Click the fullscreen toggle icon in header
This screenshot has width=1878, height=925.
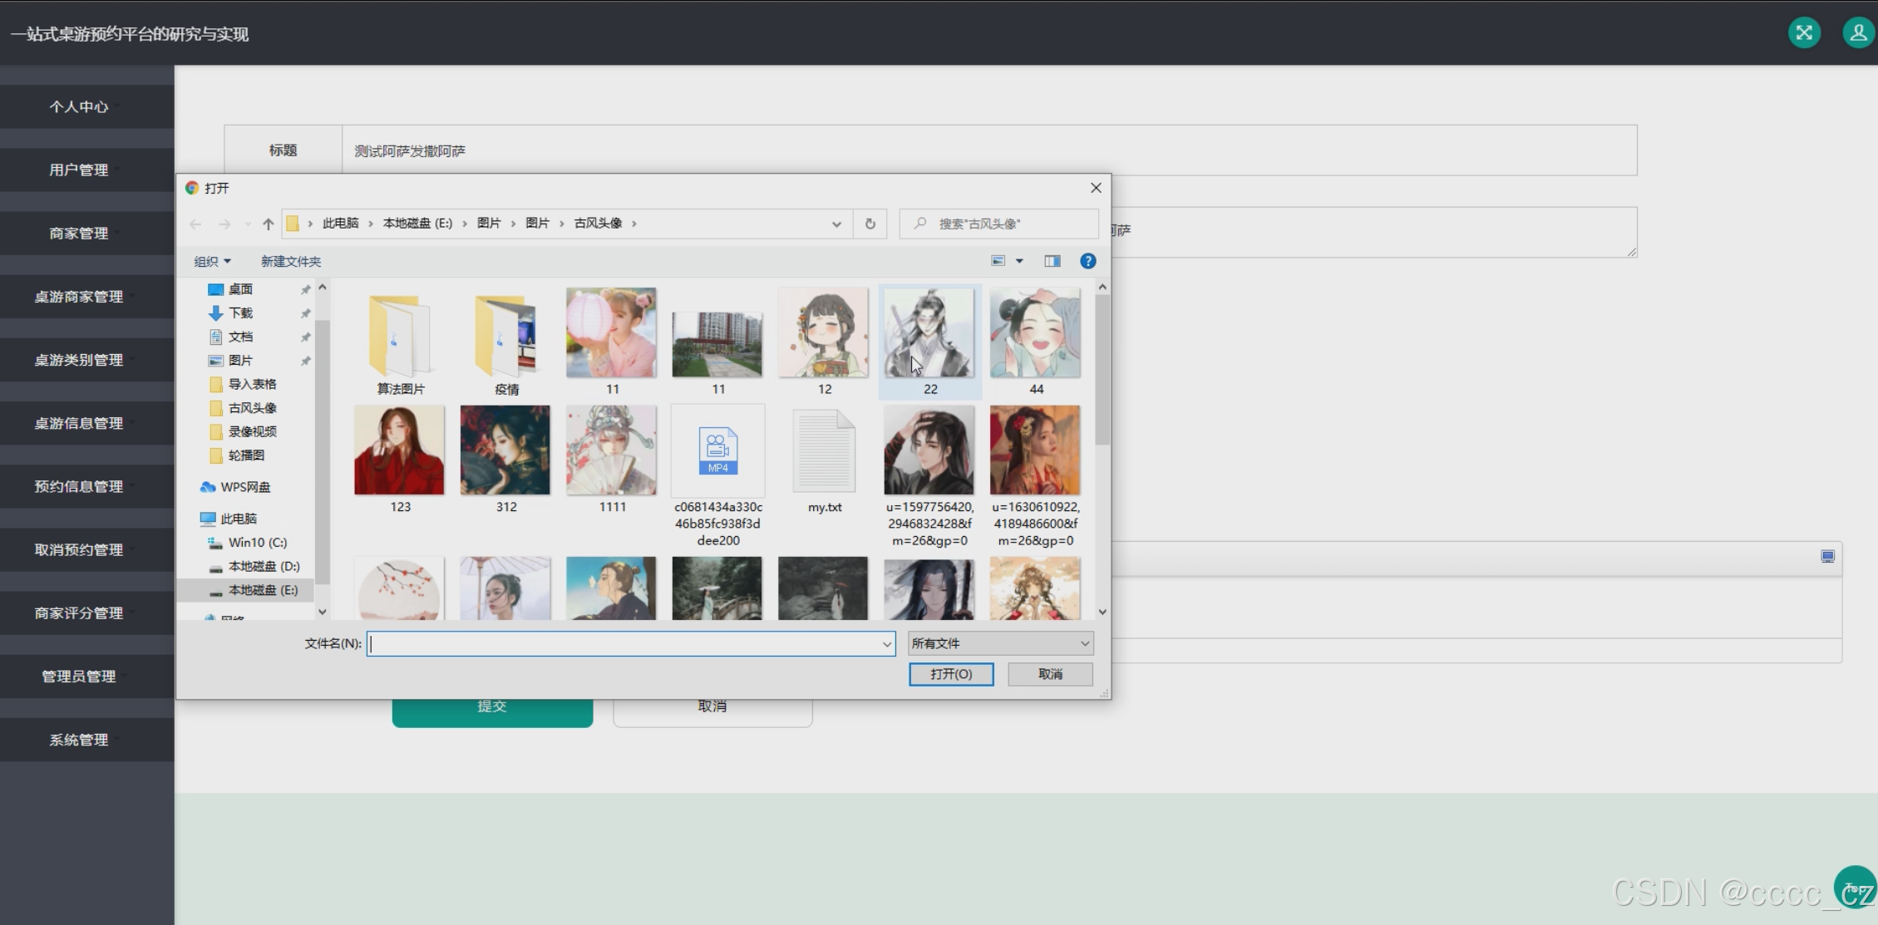click(x=1804, y=33)
